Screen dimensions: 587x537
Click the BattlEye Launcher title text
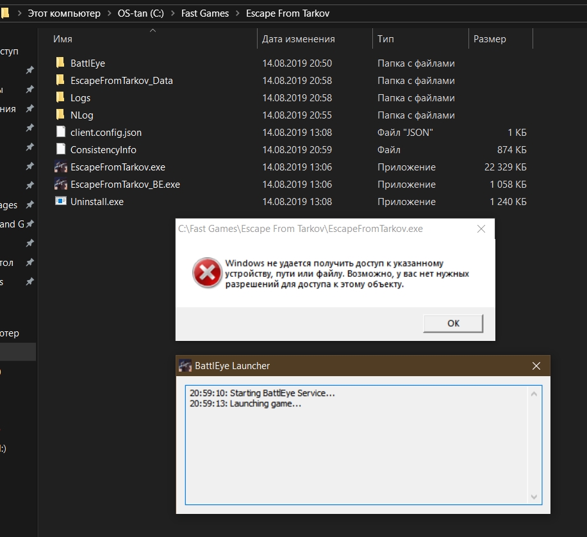click(232, 365)
